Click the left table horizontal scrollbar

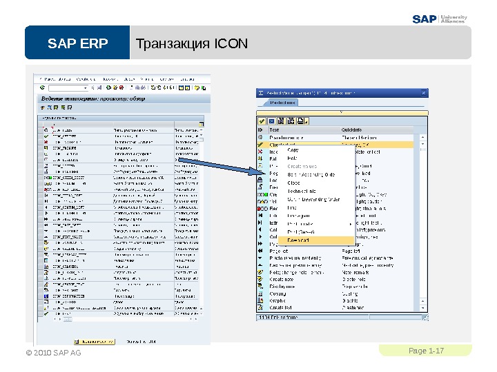(x=127, y=320)
